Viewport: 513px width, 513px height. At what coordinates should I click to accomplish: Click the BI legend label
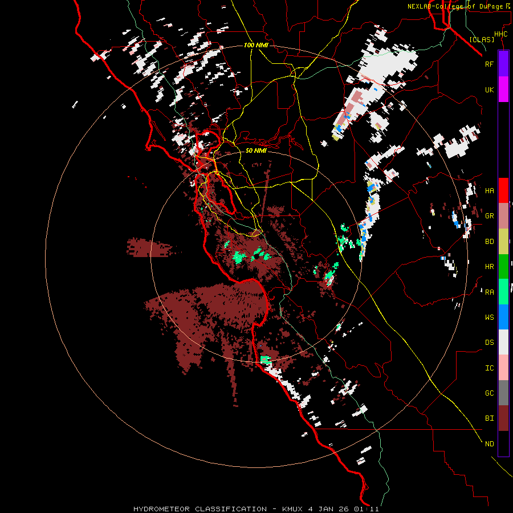tap(489, 418)
